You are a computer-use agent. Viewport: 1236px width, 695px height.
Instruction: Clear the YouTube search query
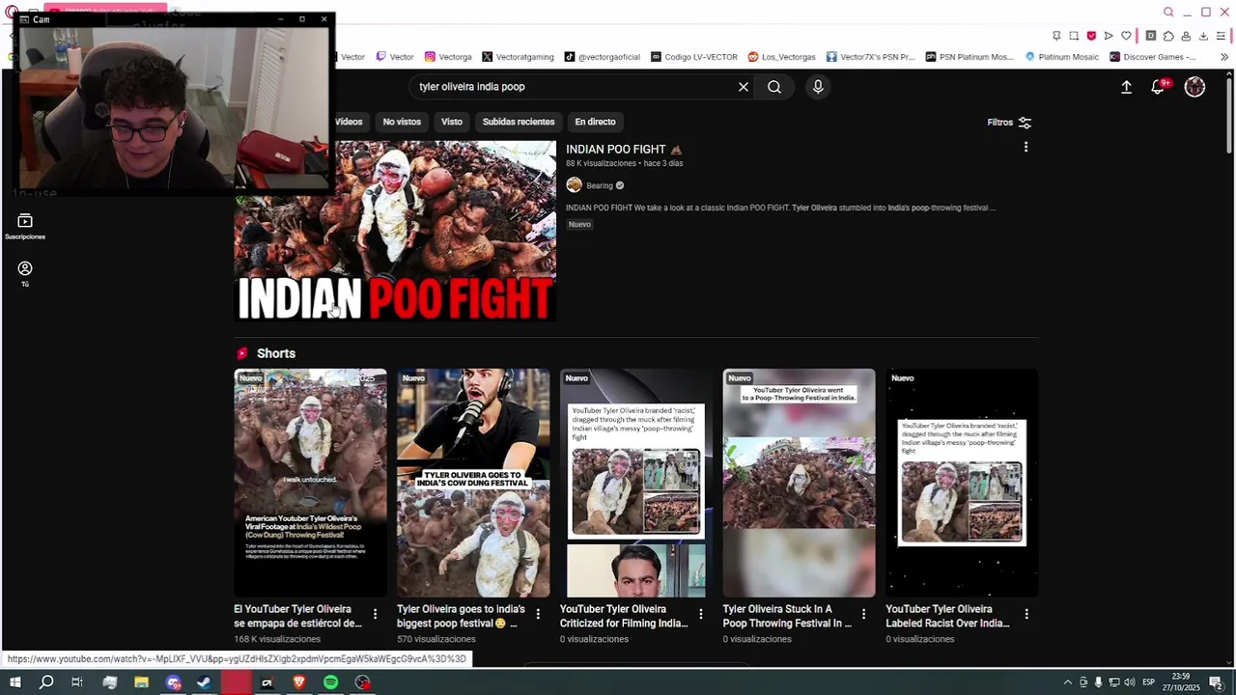coord(744,87)
